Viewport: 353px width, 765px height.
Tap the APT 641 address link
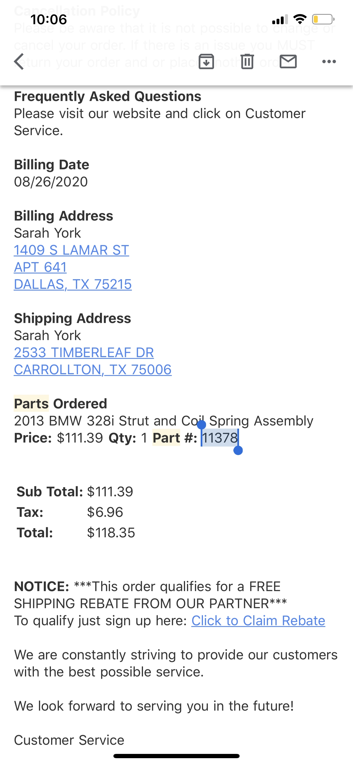tap(40, 267)
